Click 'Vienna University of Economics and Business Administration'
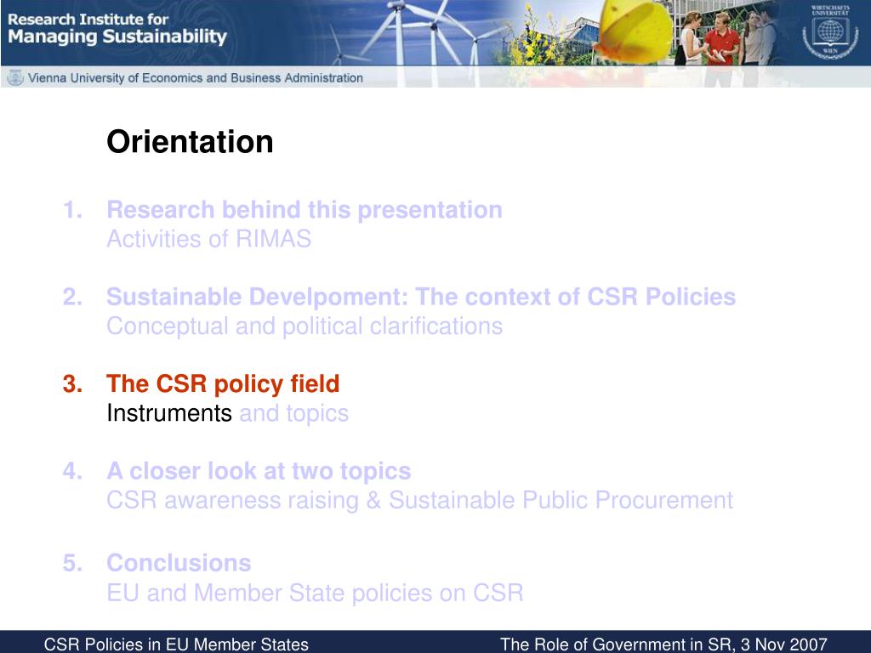 point(195,77)
